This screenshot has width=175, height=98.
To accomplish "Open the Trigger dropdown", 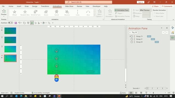I will 119,13.
